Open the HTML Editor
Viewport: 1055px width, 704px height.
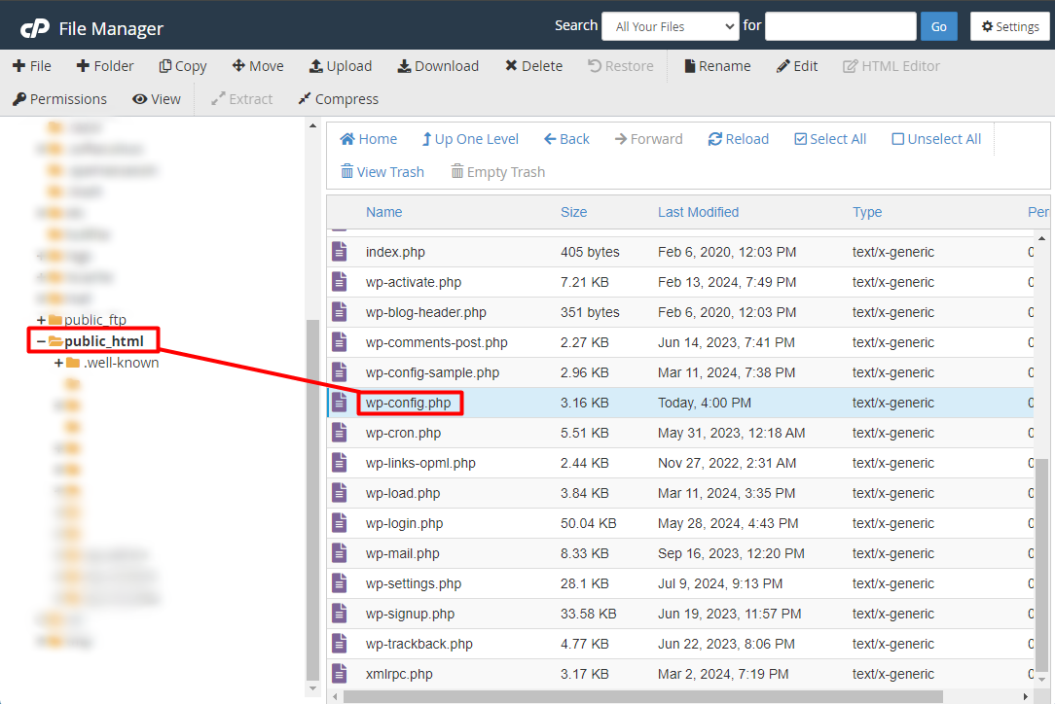click(x=891, y=66)
